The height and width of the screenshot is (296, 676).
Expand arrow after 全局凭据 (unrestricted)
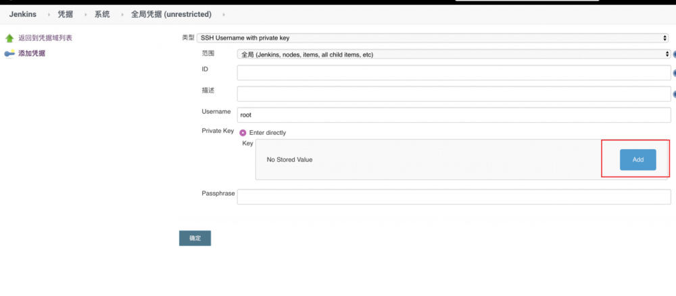(224, 15)
